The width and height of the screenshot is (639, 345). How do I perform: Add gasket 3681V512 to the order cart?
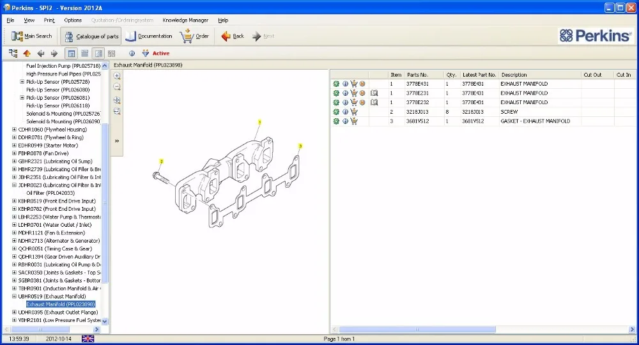[354, 121]
